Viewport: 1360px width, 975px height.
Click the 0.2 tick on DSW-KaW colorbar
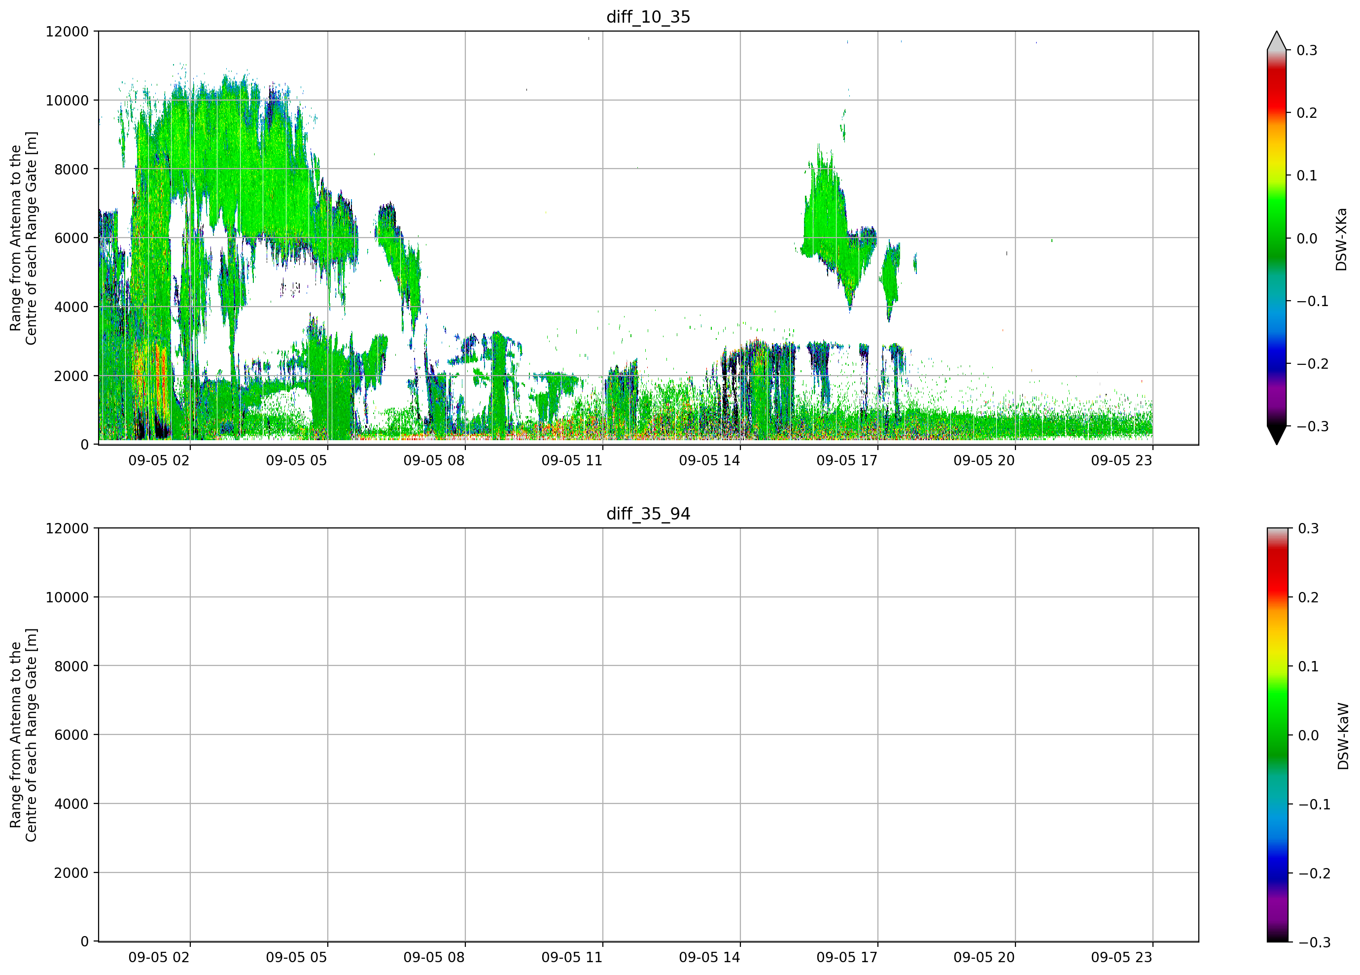[1308, 597]
